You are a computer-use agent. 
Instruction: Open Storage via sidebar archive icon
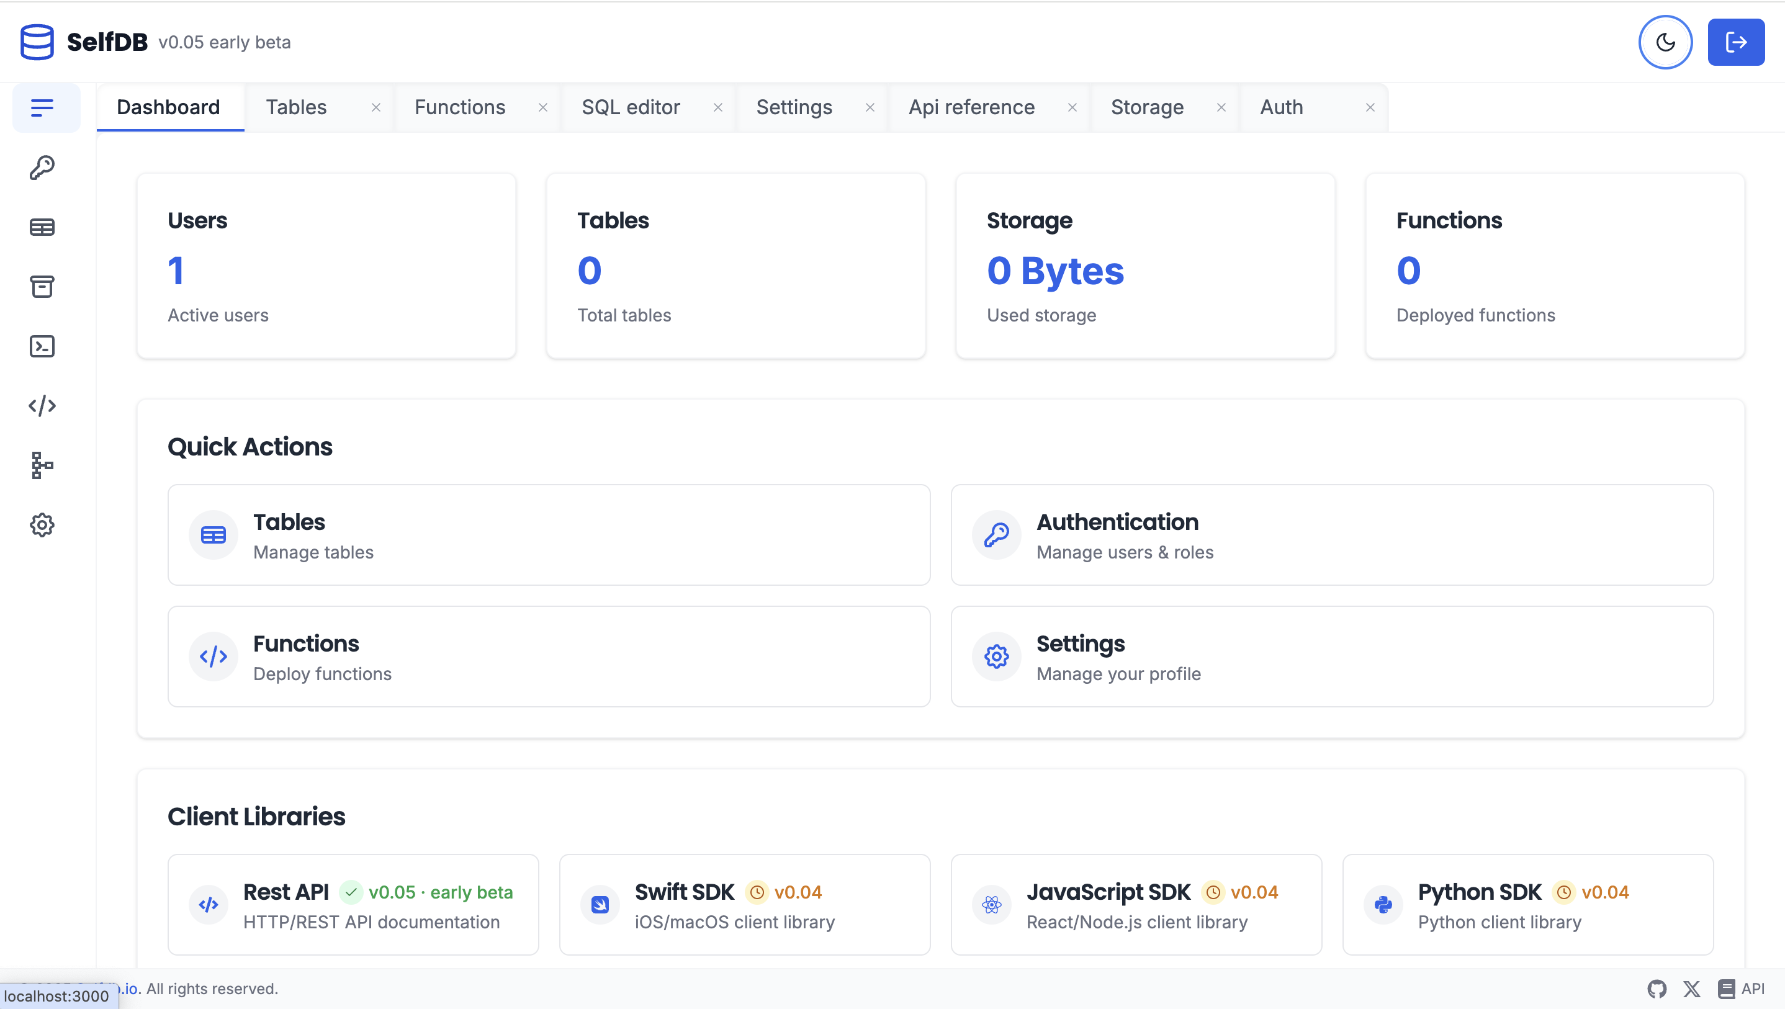(x=42, y=287)
